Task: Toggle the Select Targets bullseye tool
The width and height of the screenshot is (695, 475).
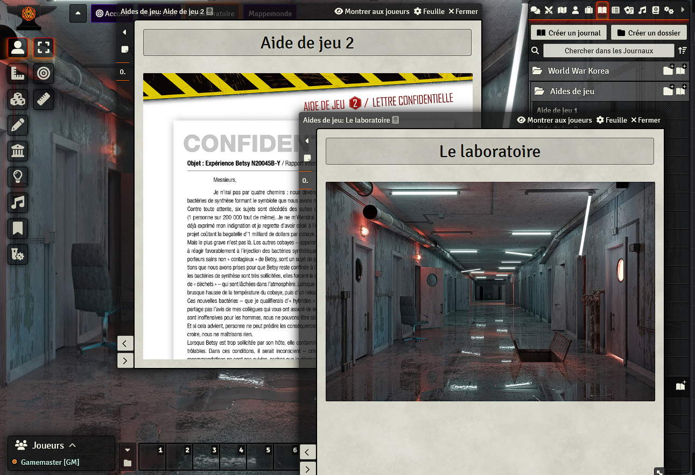Action: (x=44, y=73)
